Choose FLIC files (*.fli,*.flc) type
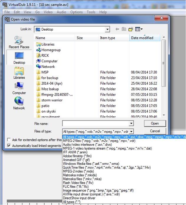The width and height of the screenshot is (186, 205). (x=76, y=186)
